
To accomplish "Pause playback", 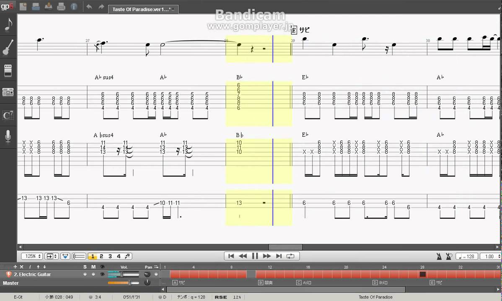I will tap(255, 256).
